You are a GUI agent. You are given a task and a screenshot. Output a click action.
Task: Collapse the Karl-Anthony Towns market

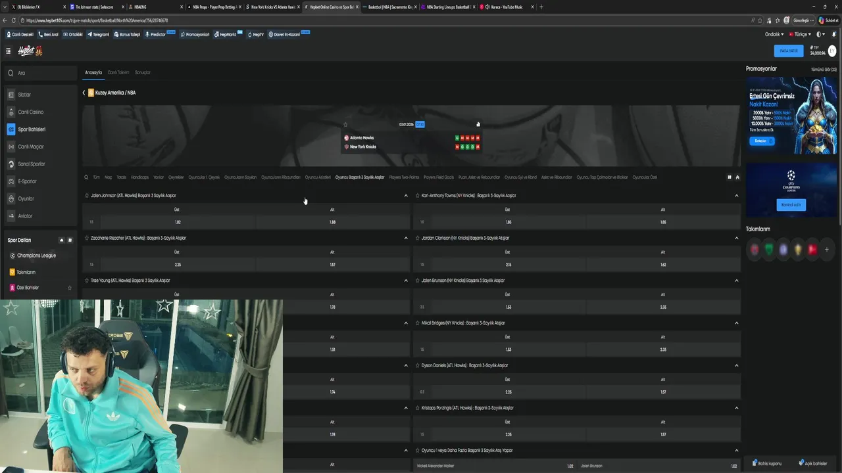point(736,195)
